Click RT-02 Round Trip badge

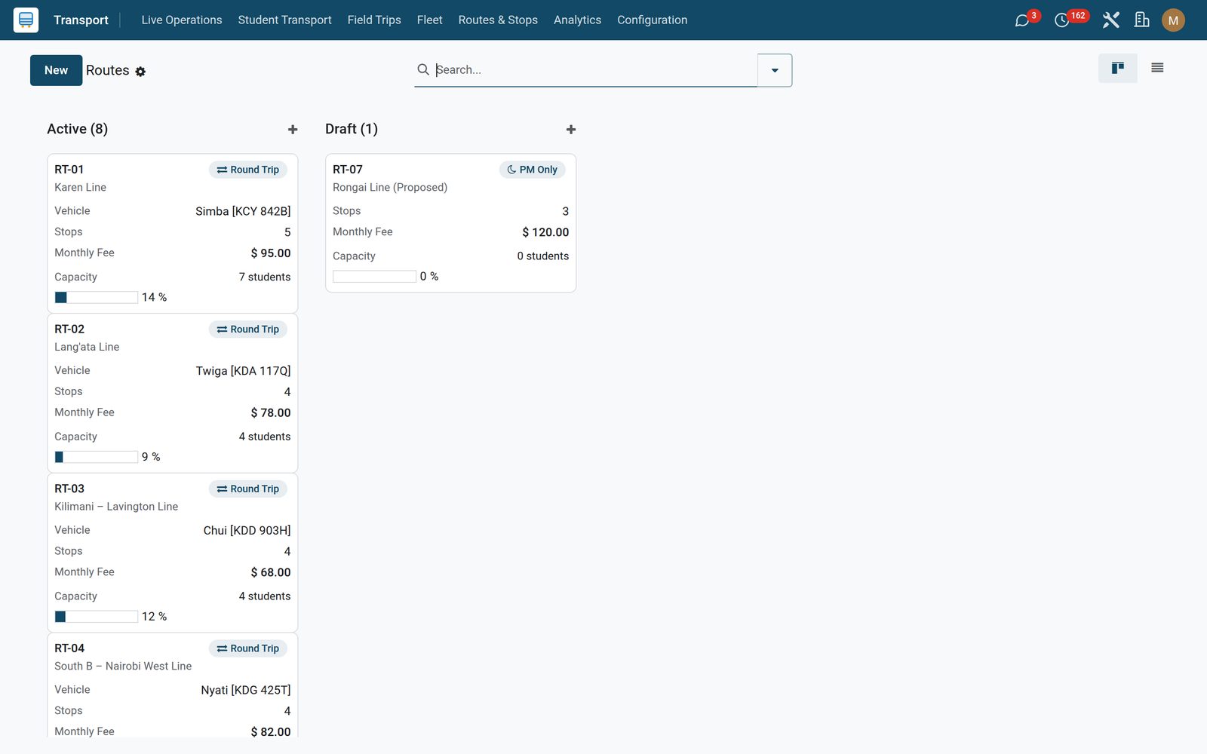[x=248, y=329]
